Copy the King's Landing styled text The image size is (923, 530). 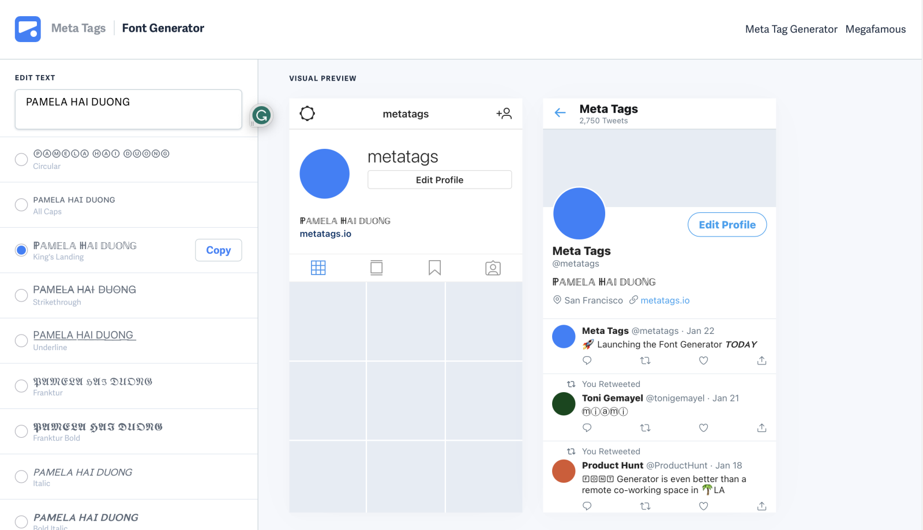pyautogui.click(x=219, y=250)
